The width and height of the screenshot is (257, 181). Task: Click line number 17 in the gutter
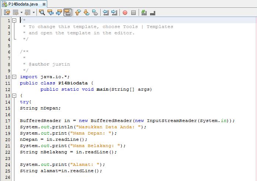pyautogui.click(x=8, y=121)
